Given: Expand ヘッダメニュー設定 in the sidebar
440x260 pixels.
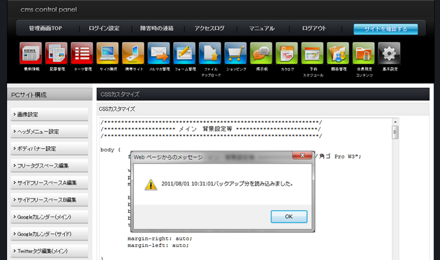Looking at the screenshot, I should 49,131.
